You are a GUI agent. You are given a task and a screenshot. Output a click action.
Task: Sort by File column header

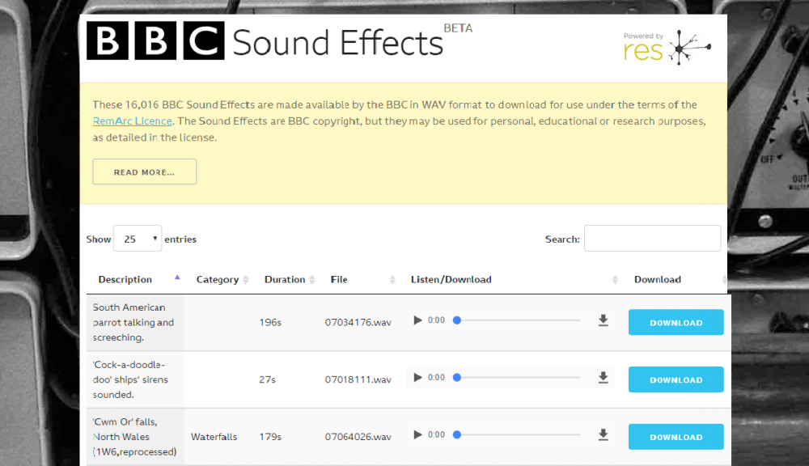(339, 280)
